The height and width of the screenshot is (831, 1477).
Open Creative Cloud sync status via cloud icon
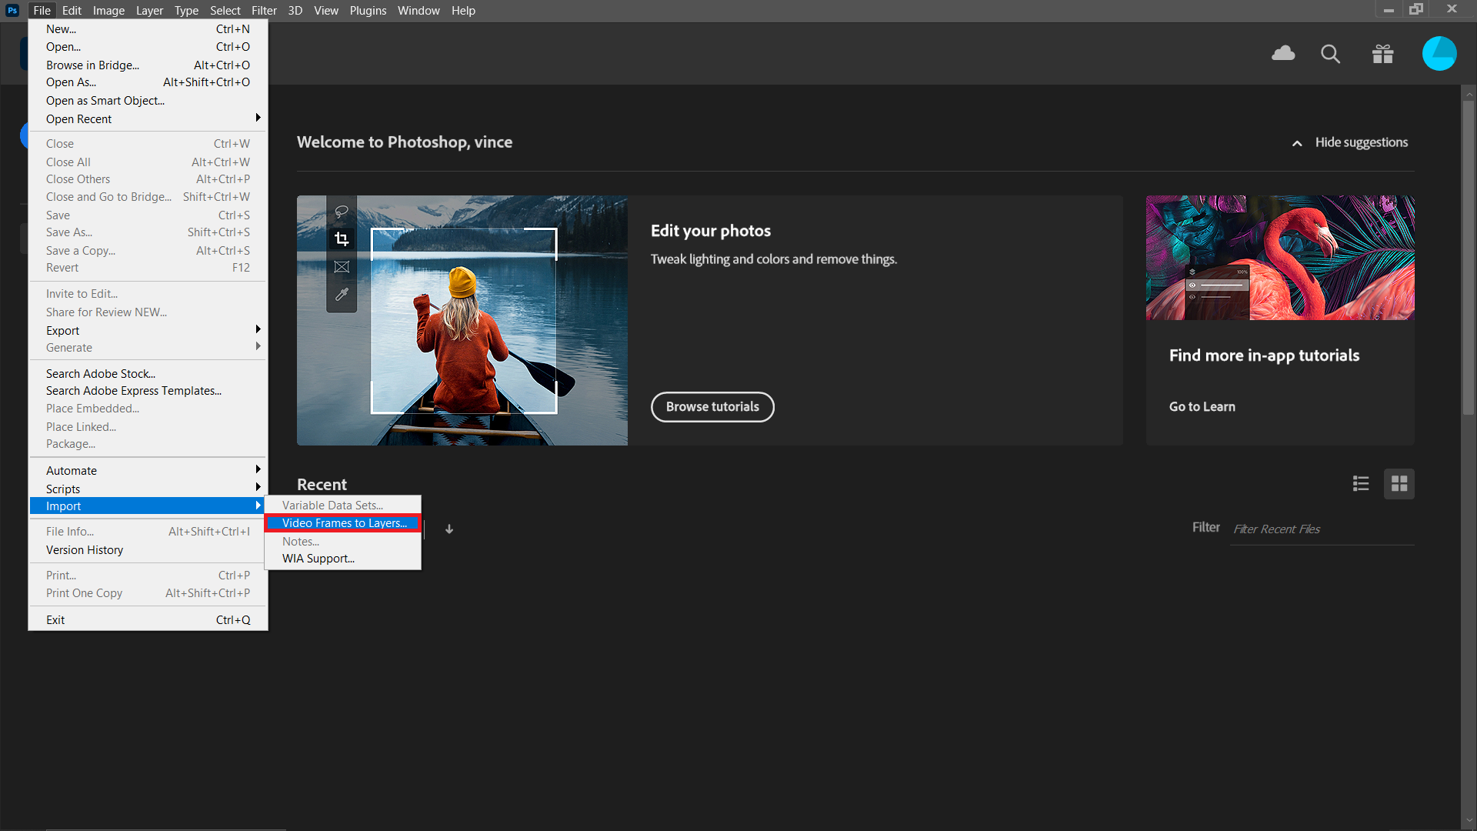click(x=1283, y=54)
